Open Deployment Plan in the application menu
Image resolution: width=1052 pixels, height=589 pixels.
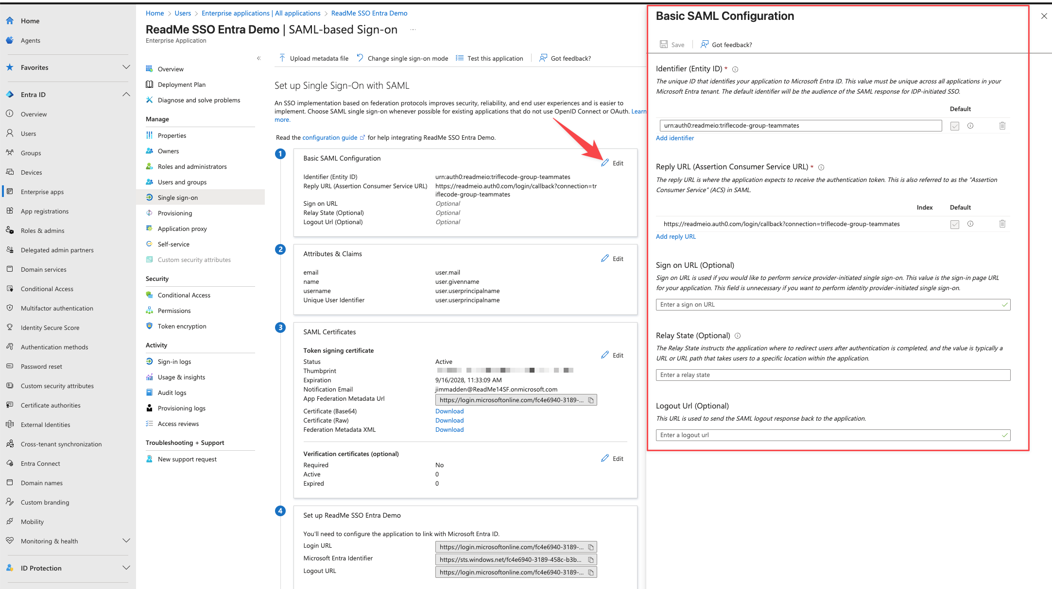[182, 84]
